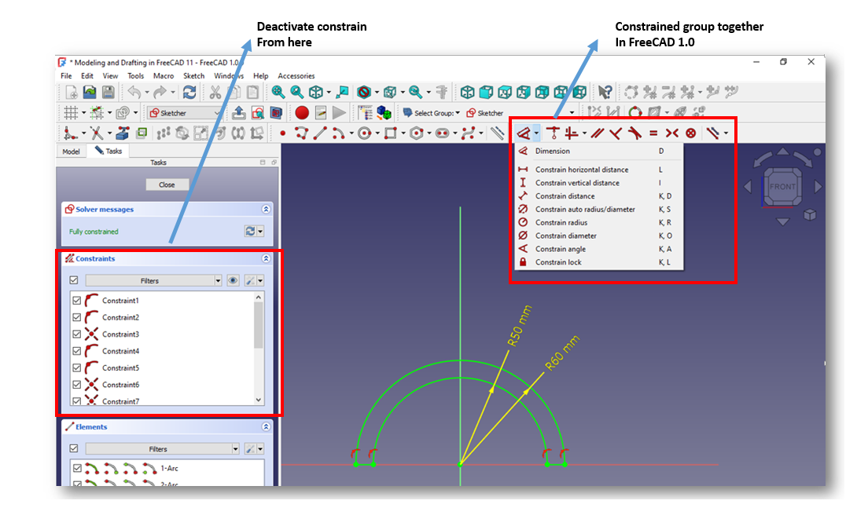Image resolution: width=868 pixels, height=508 pixels.
Task: Uncheck Constraint3 in the Constraints list
Action: [75, 334]
